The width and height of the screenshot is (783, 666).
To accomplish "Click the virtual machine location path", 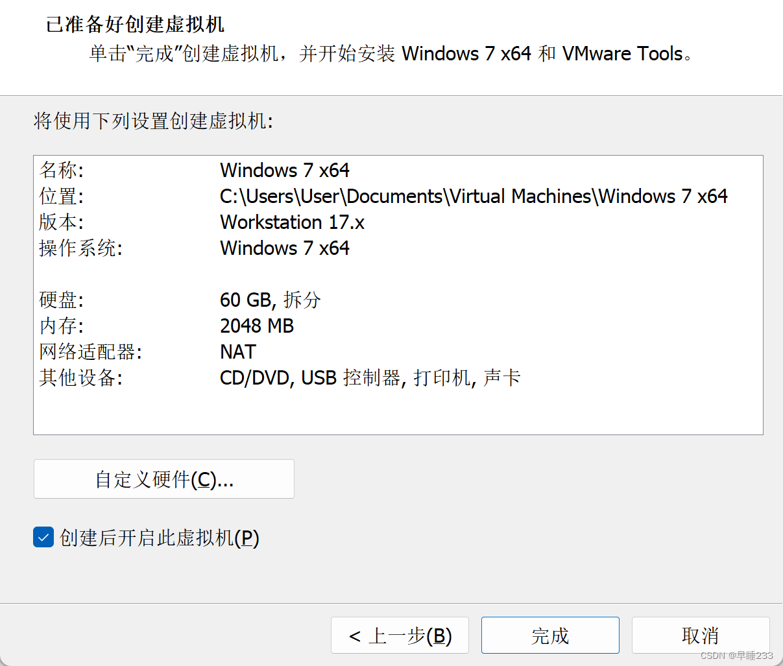I will pos(474,196).
